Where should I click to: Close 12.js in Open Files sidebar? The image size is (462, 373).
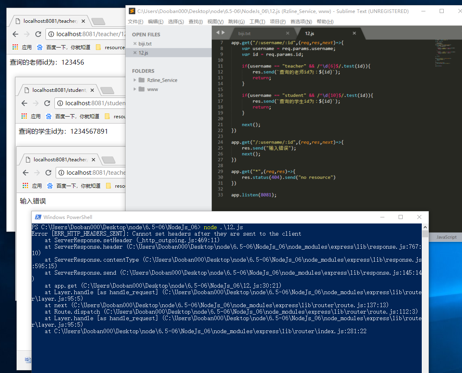click(x=135, y=53)
